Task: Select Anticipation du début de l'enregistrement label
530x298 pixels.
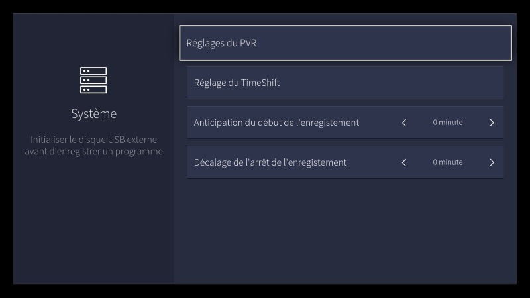Action: pyautogui.click(x=276, y=123)
